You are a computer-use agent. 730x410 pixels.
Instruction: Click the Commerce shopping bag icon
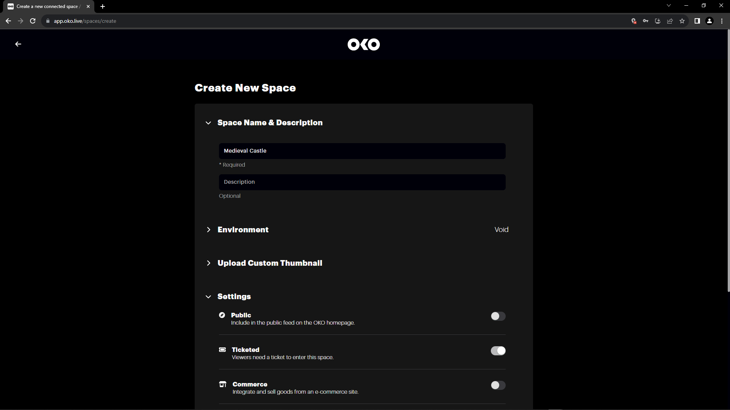click(x=222, y=384)
